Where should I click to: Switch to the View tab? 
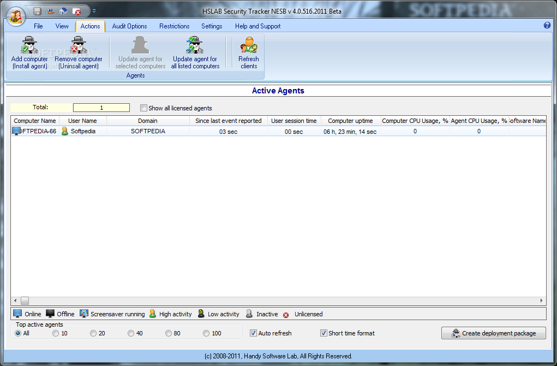[62, 26]
